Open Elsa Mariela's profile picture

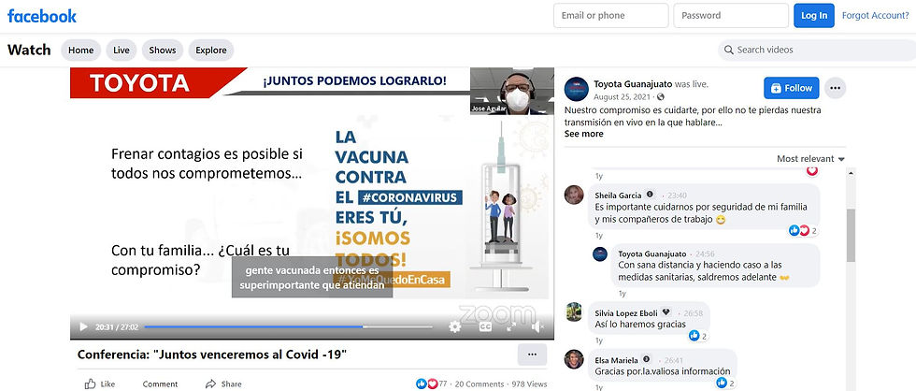tap(574, 359)
